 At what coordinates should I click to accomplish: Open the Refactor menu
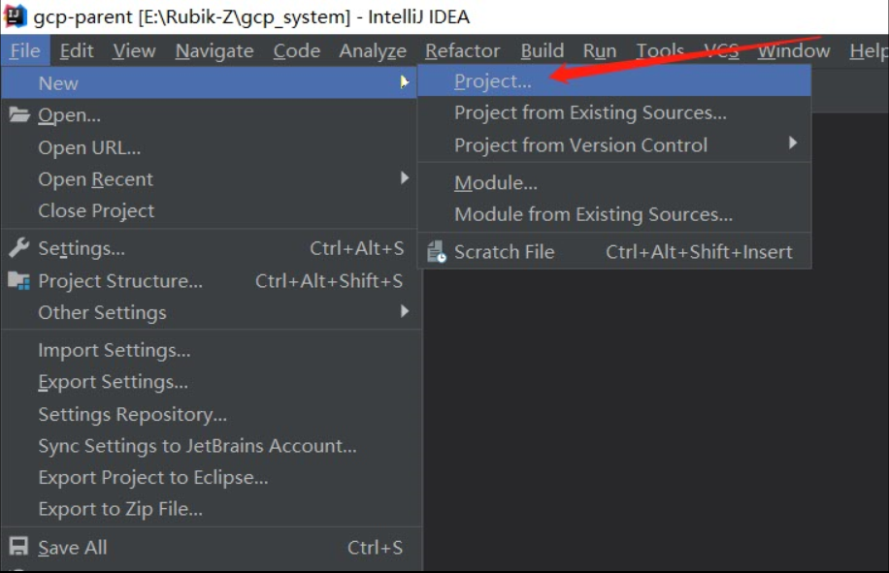coord(462,51)
